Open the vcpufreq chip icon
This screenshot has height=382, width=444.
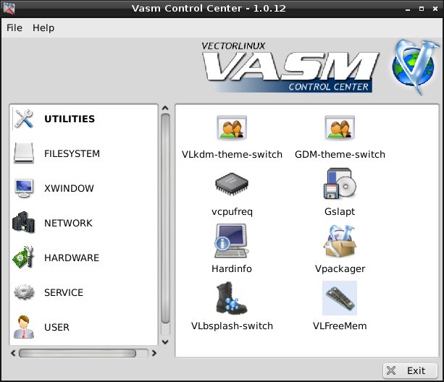click(x=232, y=186)
